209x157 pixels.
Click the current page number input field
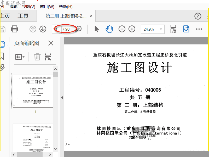pyautogui.click(x=57, y=29)
